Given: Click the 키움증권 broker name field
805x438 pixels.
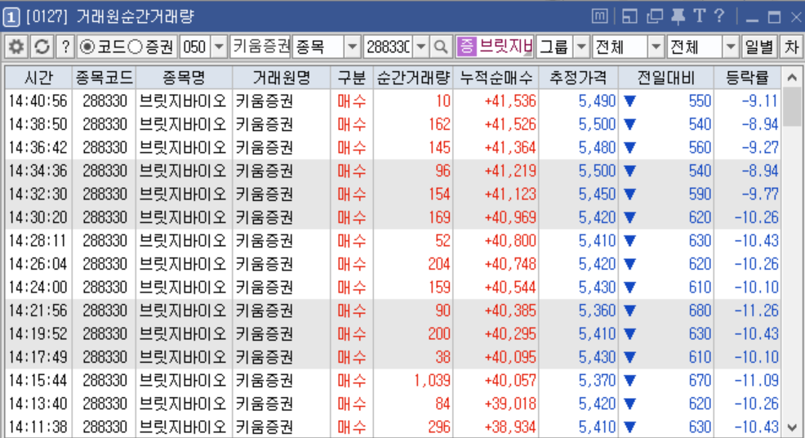Looking at the screenshot, I should [260, 47].
